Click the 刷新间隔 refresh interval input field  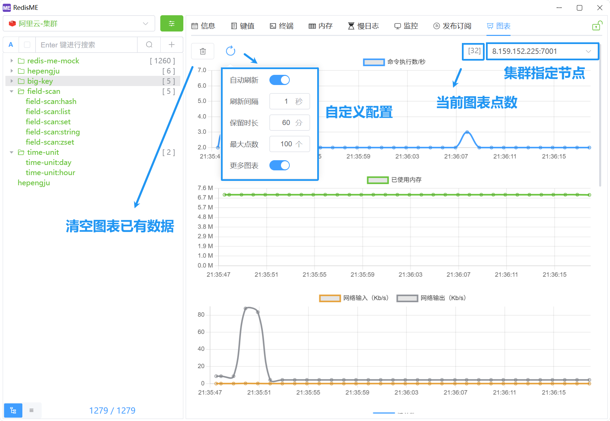point(289,101)
